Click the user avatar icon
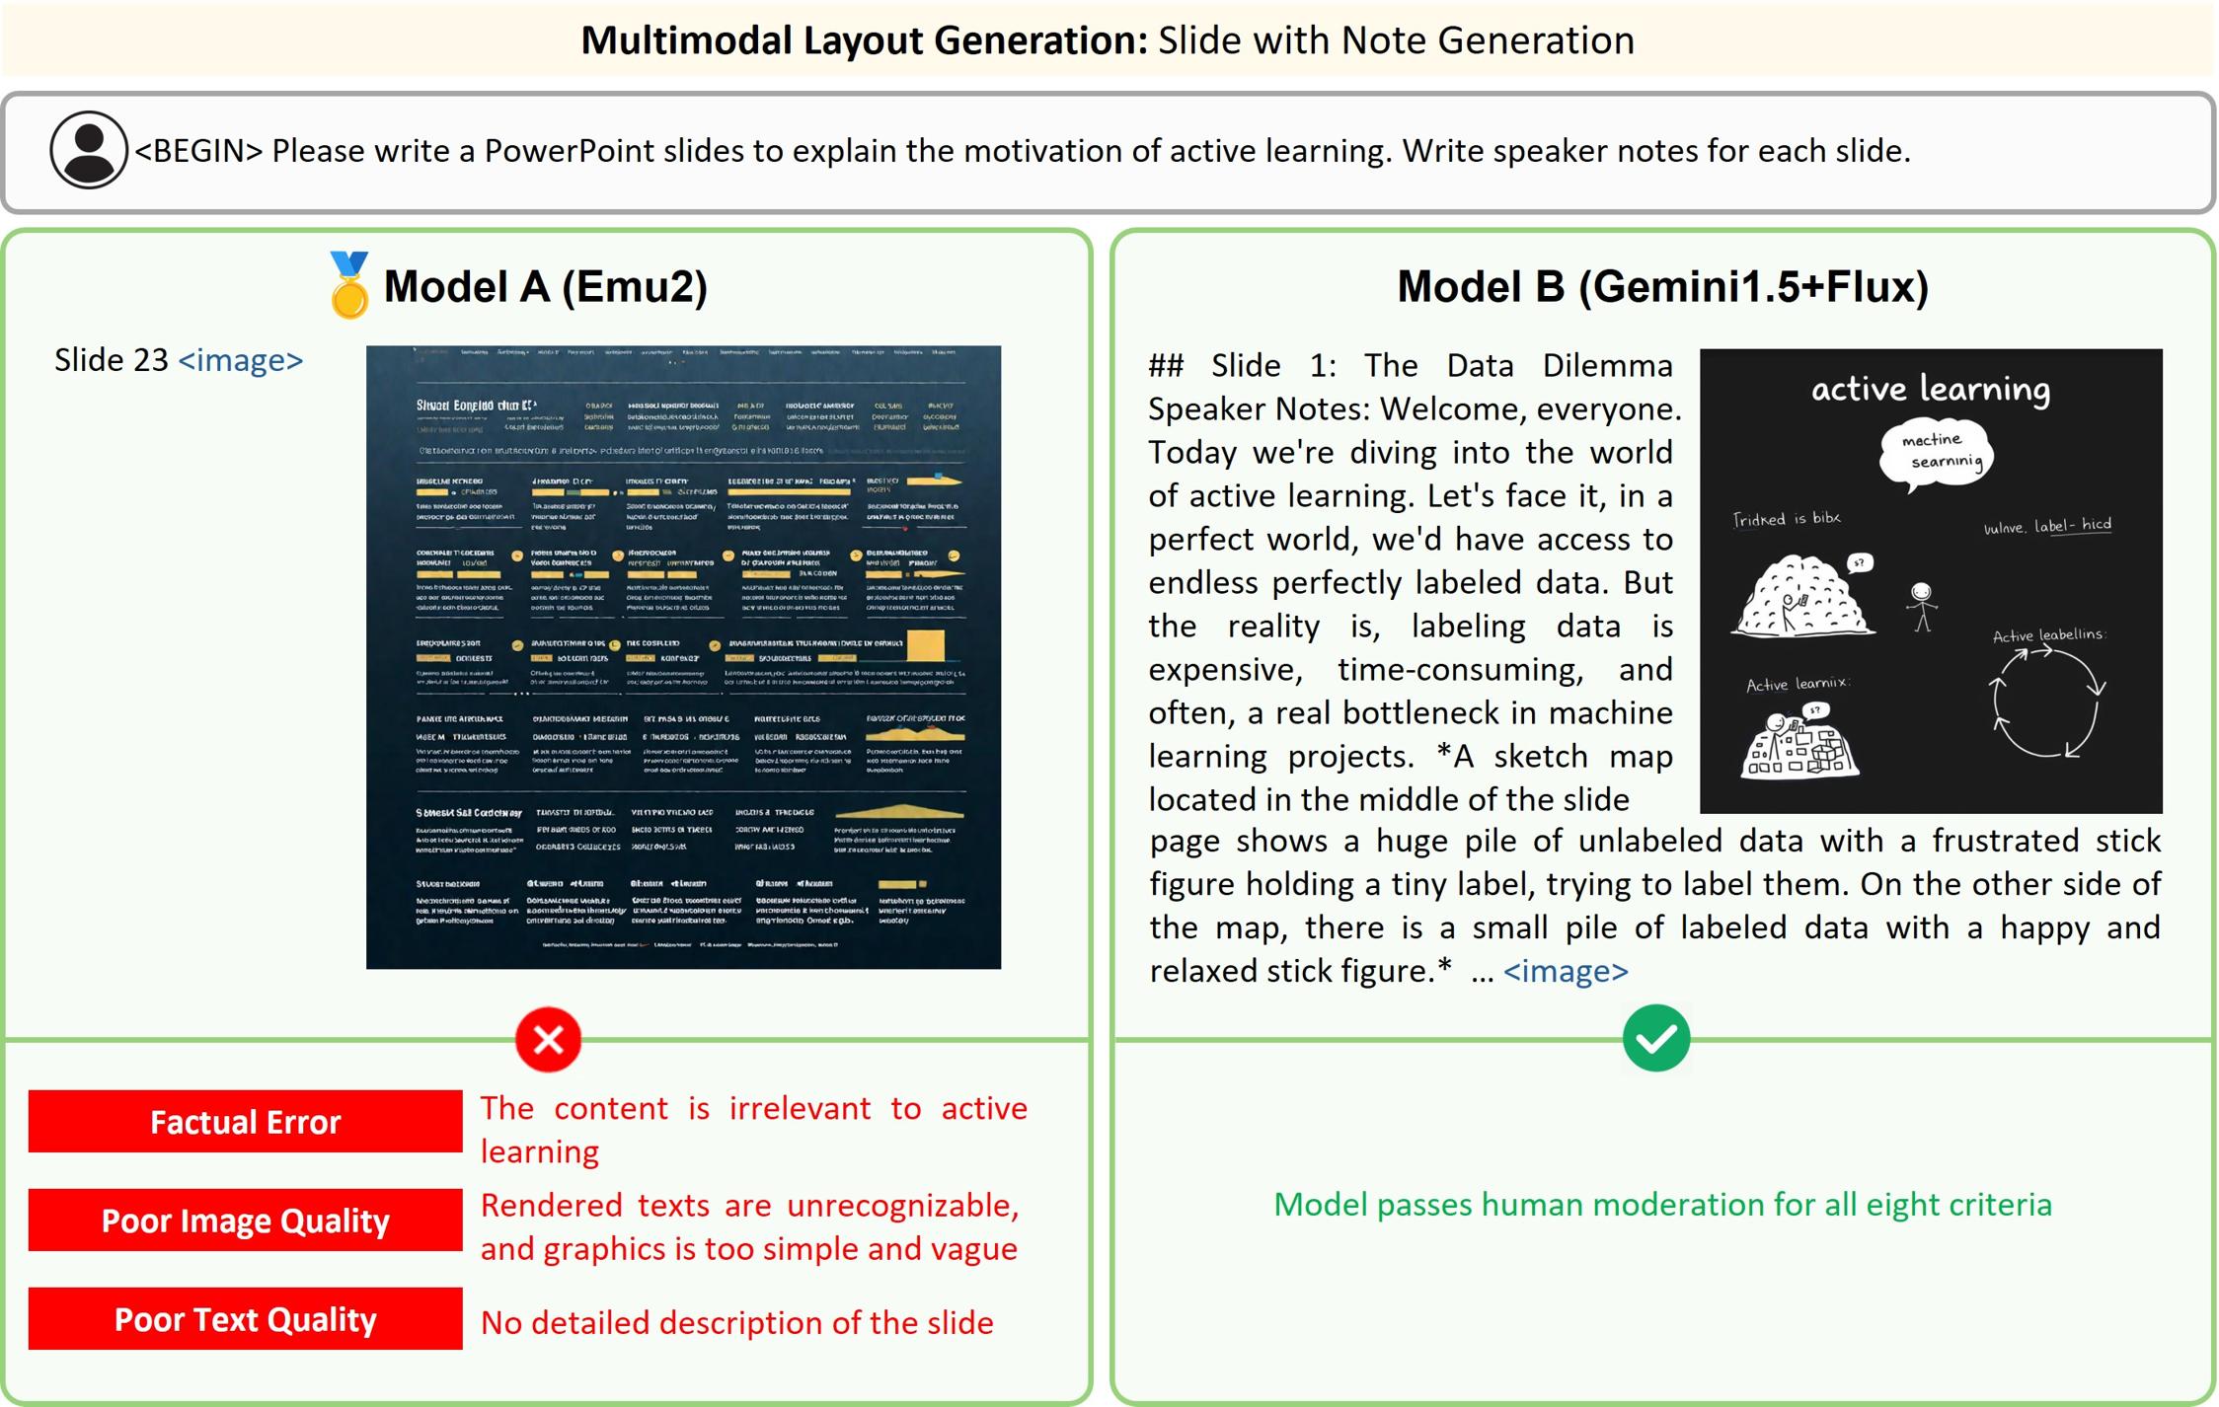Screen dimensions: 2219x1407 tap(88, 150)
